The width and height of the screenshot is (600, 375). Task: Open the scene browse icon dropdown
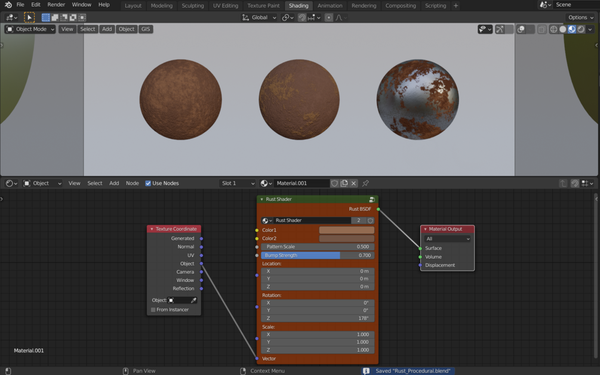pos(545,5)
